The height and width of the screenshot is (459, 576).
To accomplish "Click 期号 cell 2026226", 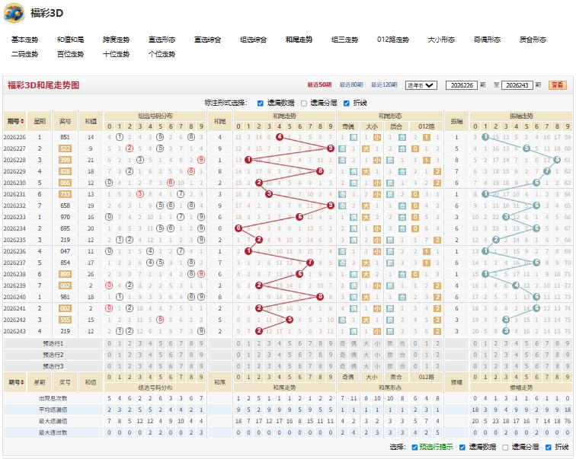I will coord(14,137).
